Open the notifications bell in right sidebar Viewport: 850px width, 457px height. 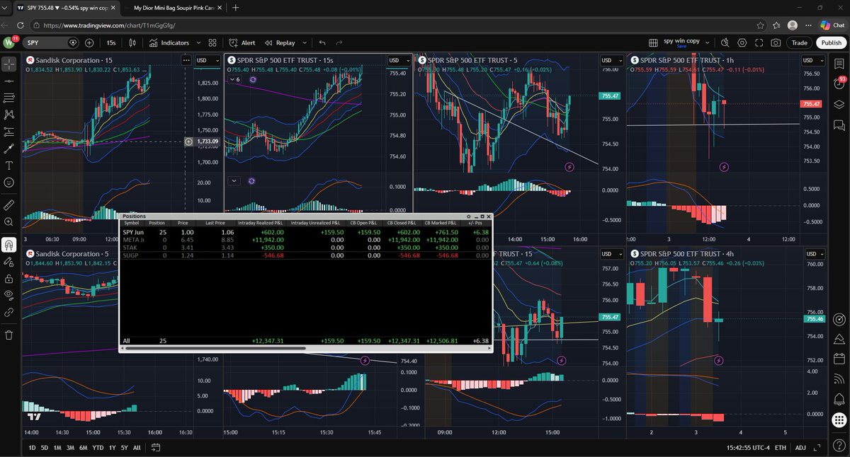pyautogui.click(x=839, y=398)
